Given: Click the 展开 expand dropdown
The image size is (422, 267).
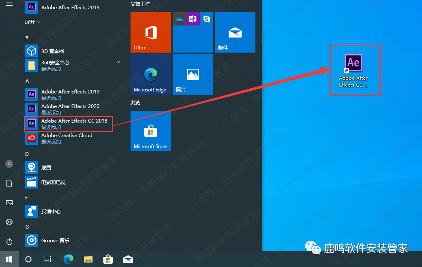Looking at the screenshot, I should [x=32, y=22].
